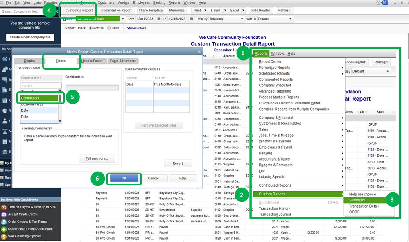Screen dimensions: 409x242
Task: Open the Print options dropdown arrow
Action: [205, 10]
